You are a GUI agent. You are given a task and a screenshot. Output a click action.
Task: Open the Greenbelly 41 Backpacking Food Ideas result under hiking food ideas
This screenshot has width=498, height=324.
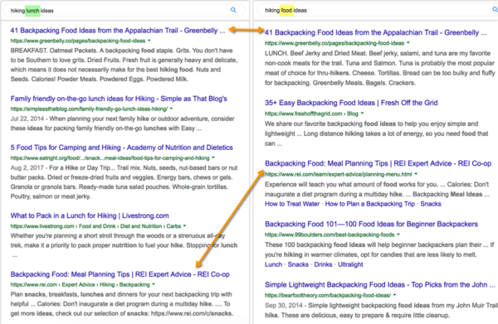pyautogui.click(x=375, y=32)
